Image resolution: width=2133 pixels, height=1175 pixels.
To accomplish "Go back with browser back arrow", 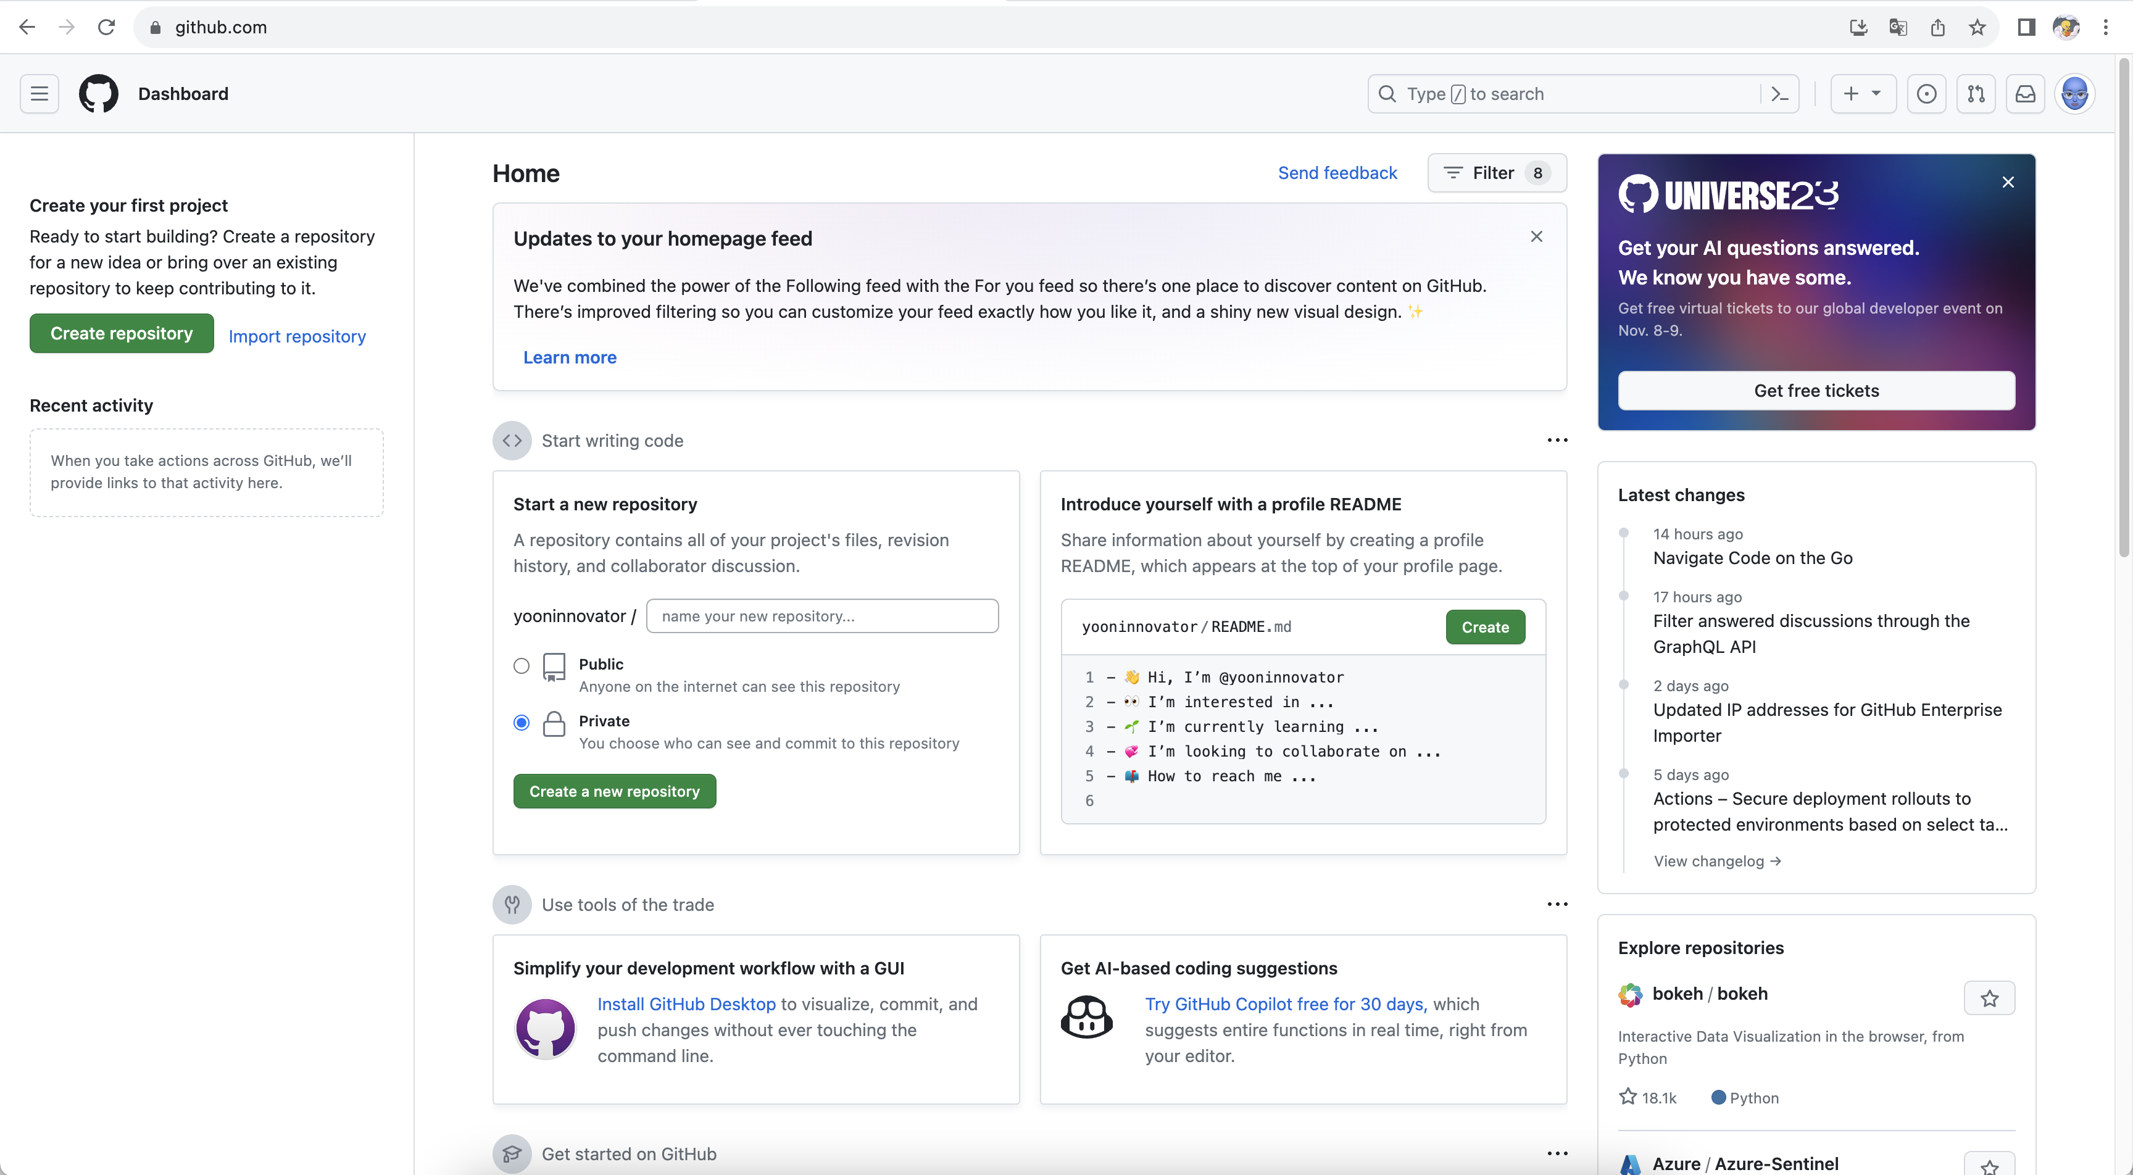I will (27, 27).
